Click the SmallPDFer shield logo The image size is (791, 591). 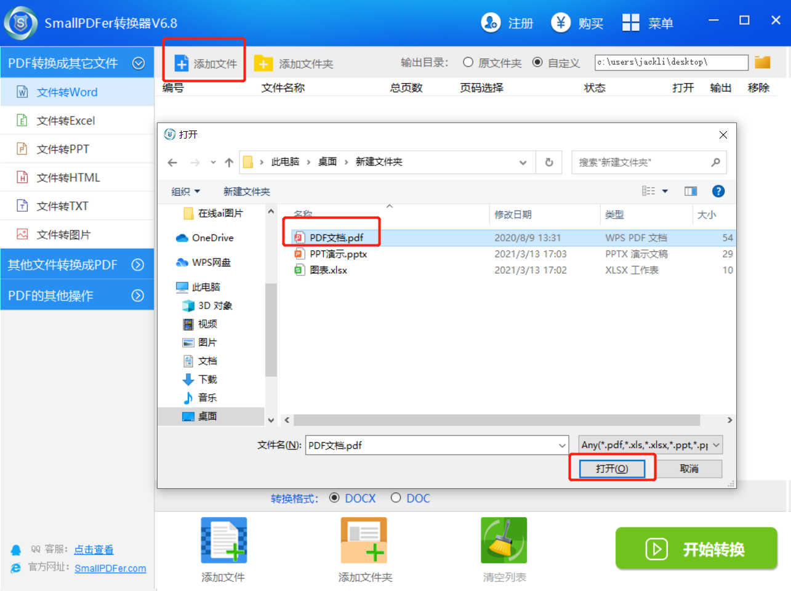pos(21,23)
